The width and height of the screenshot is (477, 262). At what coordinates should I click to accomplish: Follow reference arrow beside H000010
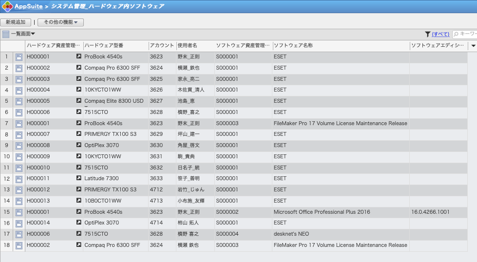[x=79, y=167]
